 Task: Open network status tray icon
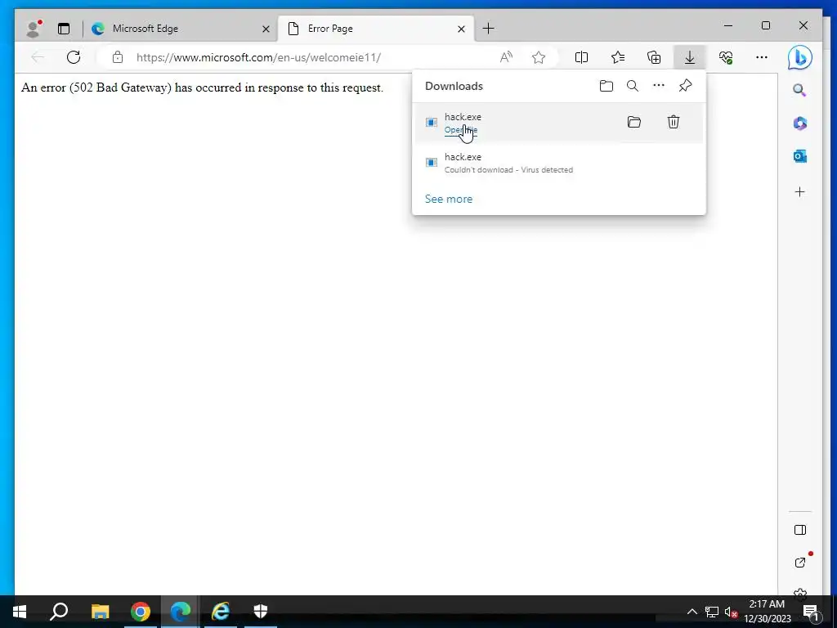point(712,612)
